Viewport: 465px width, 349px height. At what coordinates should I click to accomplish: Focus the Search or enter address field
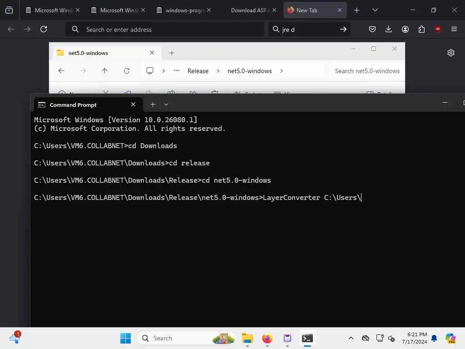pos(164,30)
